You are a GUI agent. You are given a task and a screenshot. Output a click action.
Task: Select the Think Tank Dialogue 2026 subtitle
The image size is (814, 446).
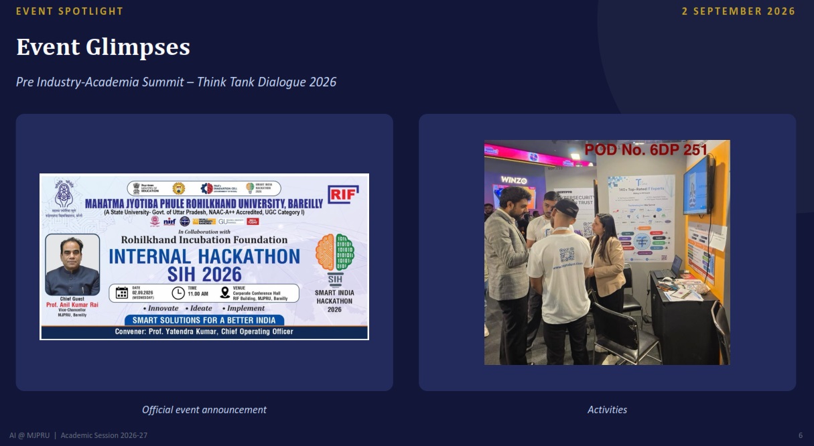pos(176,82)
